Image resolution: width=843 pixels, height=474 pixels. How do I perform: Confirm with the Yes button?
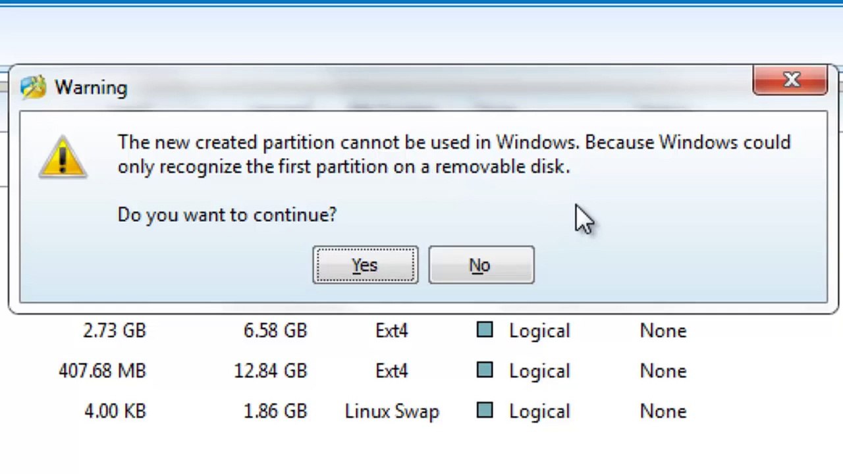(x=366, y=265)
